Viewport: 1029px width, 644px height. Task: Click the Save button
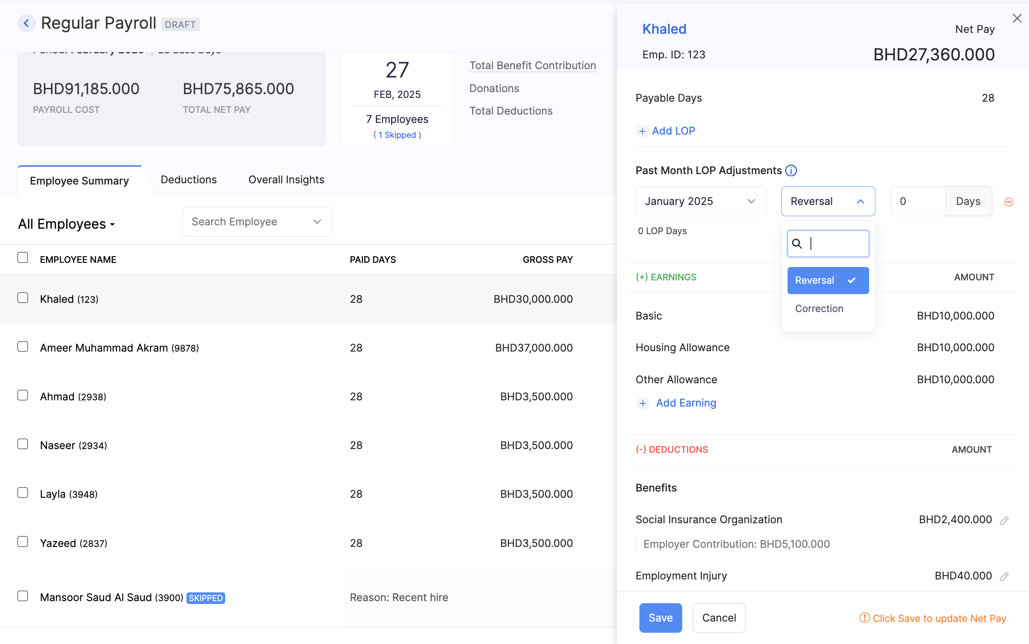(x=660, y=618)
